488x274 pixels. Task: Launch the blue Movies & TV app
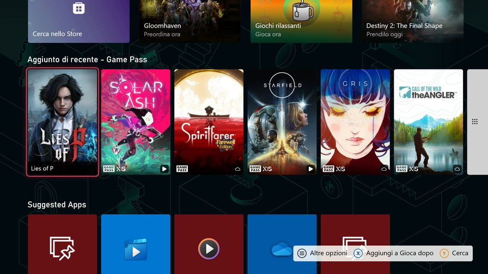pyautogui.click(x=136, y=244)
